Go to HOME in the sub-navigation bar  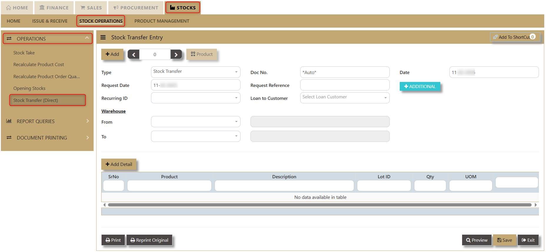(x=14, y=21)
